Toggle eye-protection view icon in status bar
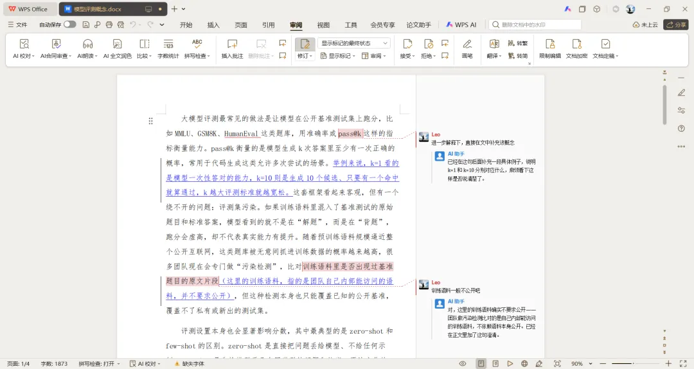The width and height of the screenshot is (694, 369). click(463, 364)
